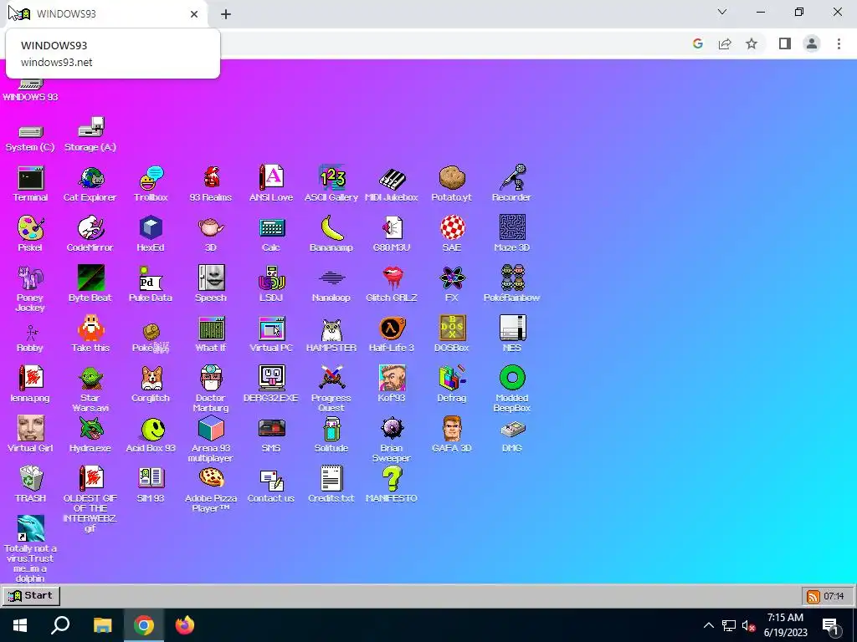Open Virtual PC icon

[271, 329]
